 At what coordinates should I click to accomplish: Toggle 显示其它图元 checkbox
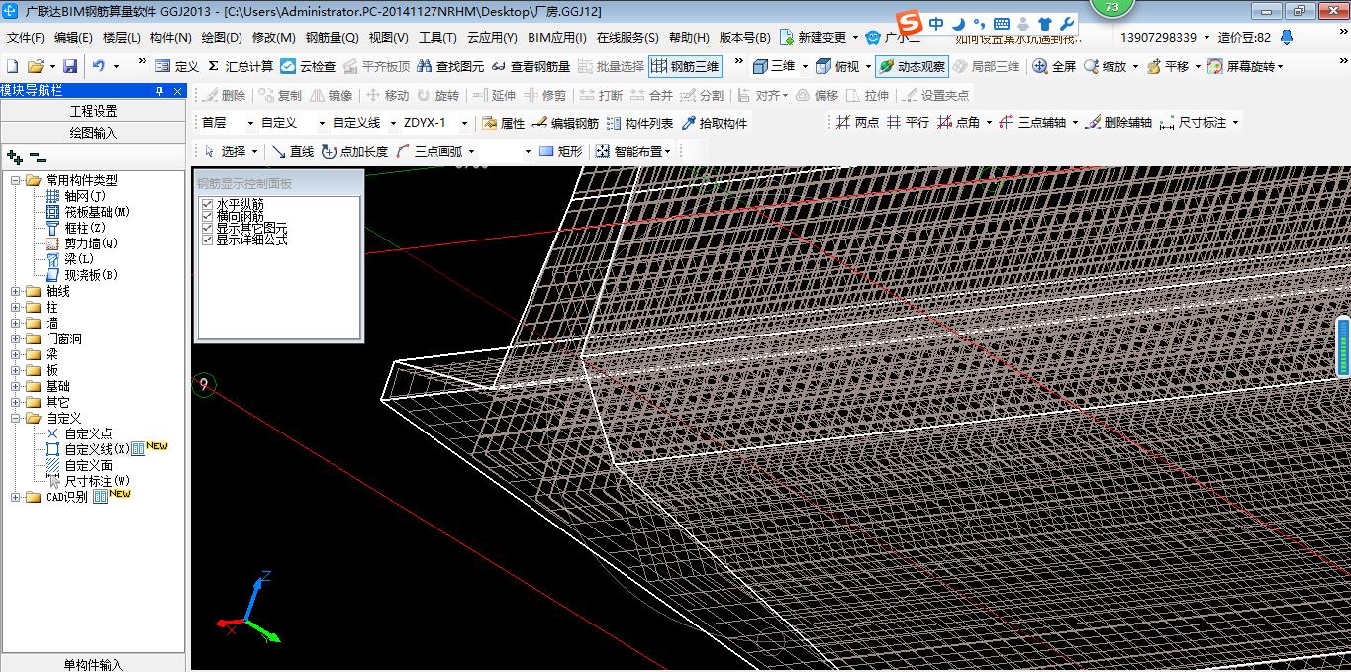coord(207,228)
